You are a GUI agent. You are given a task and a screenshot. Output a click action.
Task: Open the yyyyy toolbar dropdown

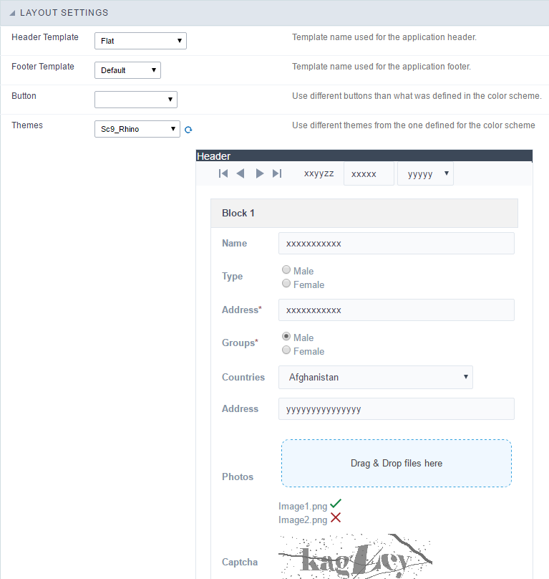pos(425,173)
